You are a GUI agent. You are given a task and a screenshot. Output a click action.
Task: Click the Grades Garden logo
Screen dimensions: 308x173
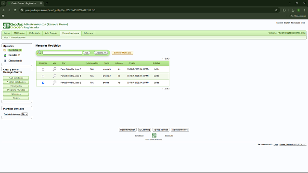pyautogui.click(x=13, y=25)
